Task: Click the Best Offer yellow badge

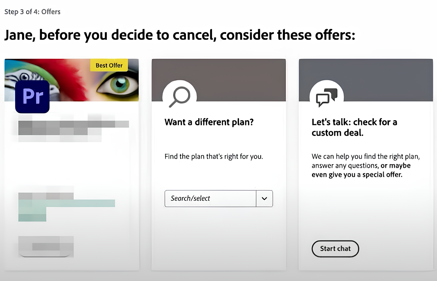Action: pos(109,65)
